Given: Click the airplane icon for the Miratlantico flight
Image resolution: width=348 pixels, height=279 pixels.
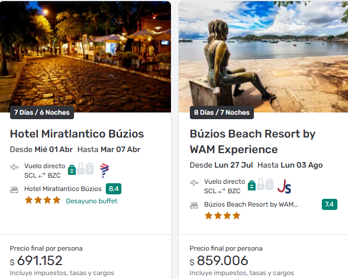Looking at the screenshot, I should pyautogui.click(x=14, y=167).
